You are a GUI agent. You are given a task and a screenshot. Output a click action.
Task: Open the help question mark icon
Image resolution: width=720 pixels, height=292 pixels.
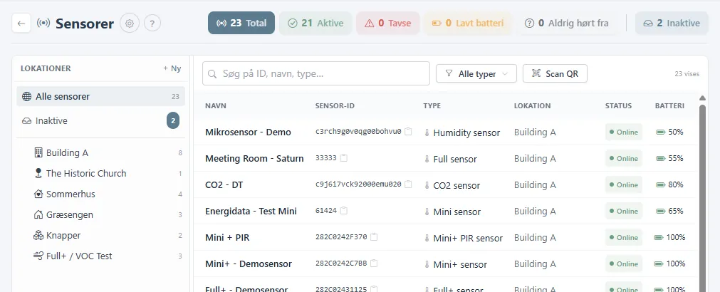tap(152, 23)
